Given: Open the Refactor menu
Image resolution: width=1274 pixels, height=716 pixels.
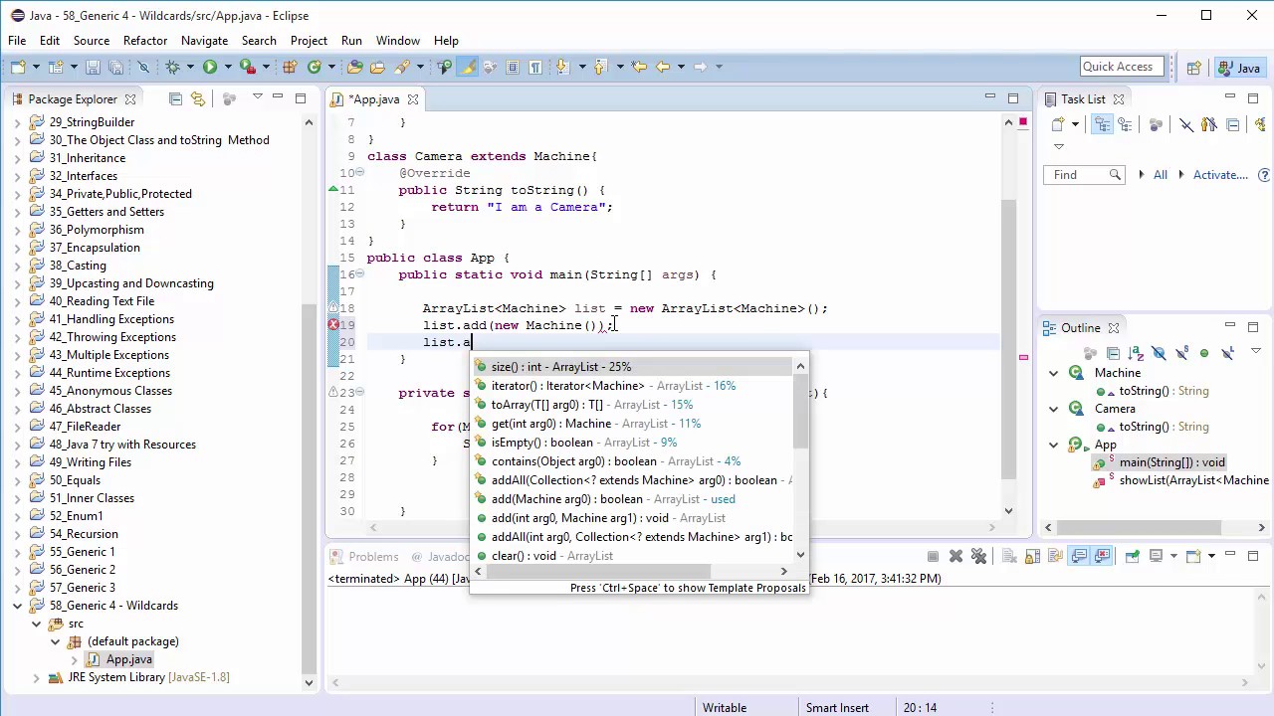Looking at the screenshot, I should [x=144, y=41].
